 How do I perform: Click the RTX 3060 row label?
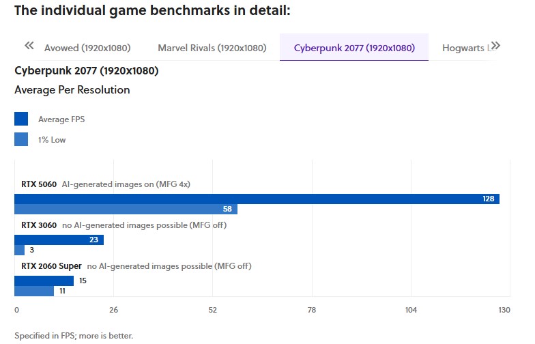39,225
